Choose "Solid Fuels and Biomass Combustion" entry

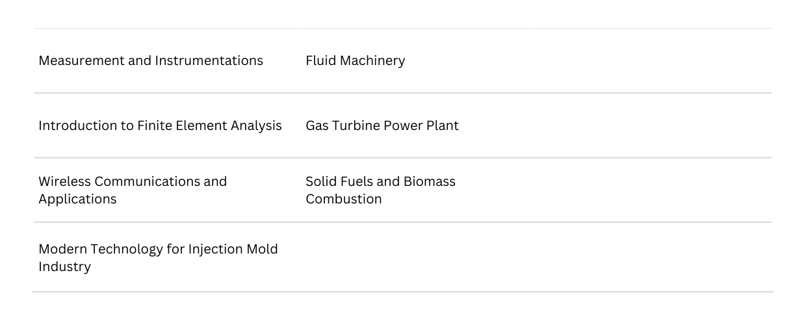[380, 190]
